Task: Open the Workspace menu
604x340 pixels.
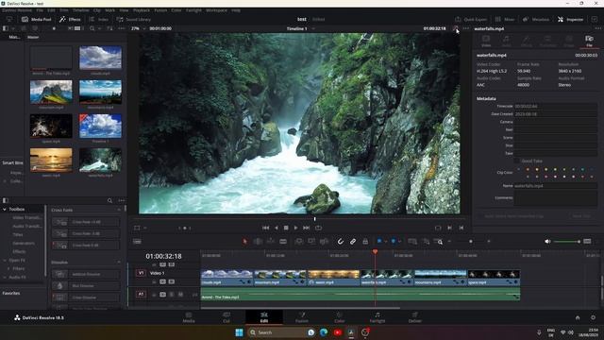Action: point(216,10)
